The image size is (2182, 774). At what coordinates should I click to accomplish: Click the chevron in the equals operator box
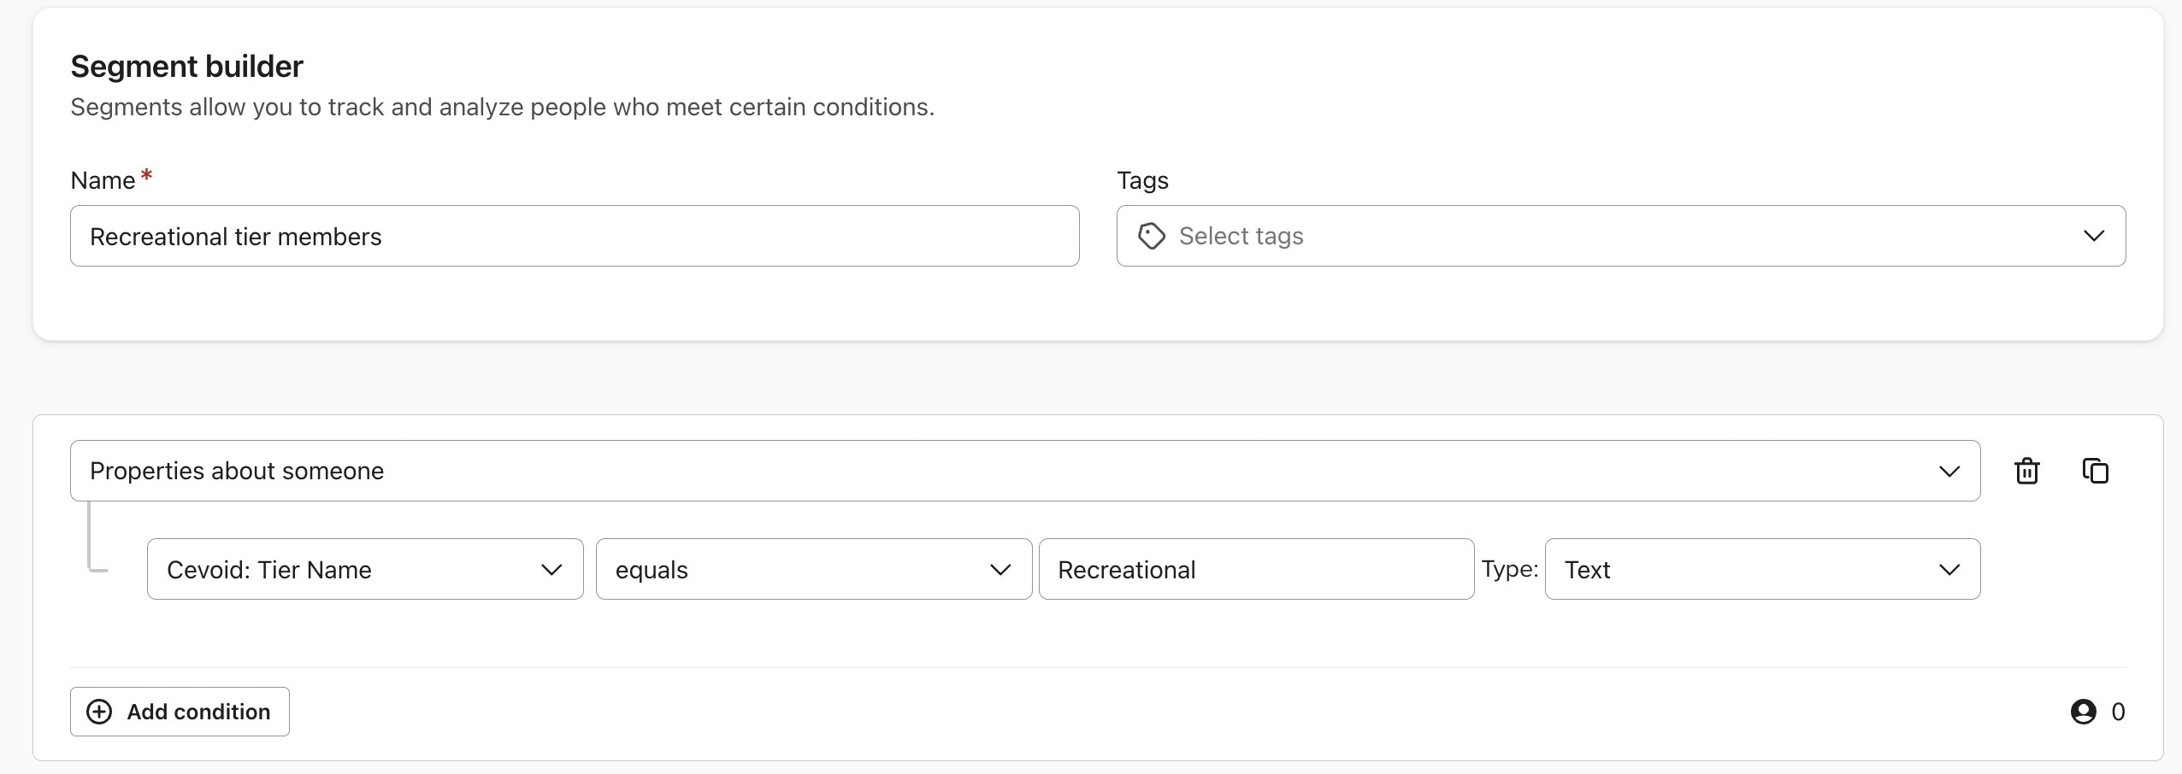tap(1000, 570)
